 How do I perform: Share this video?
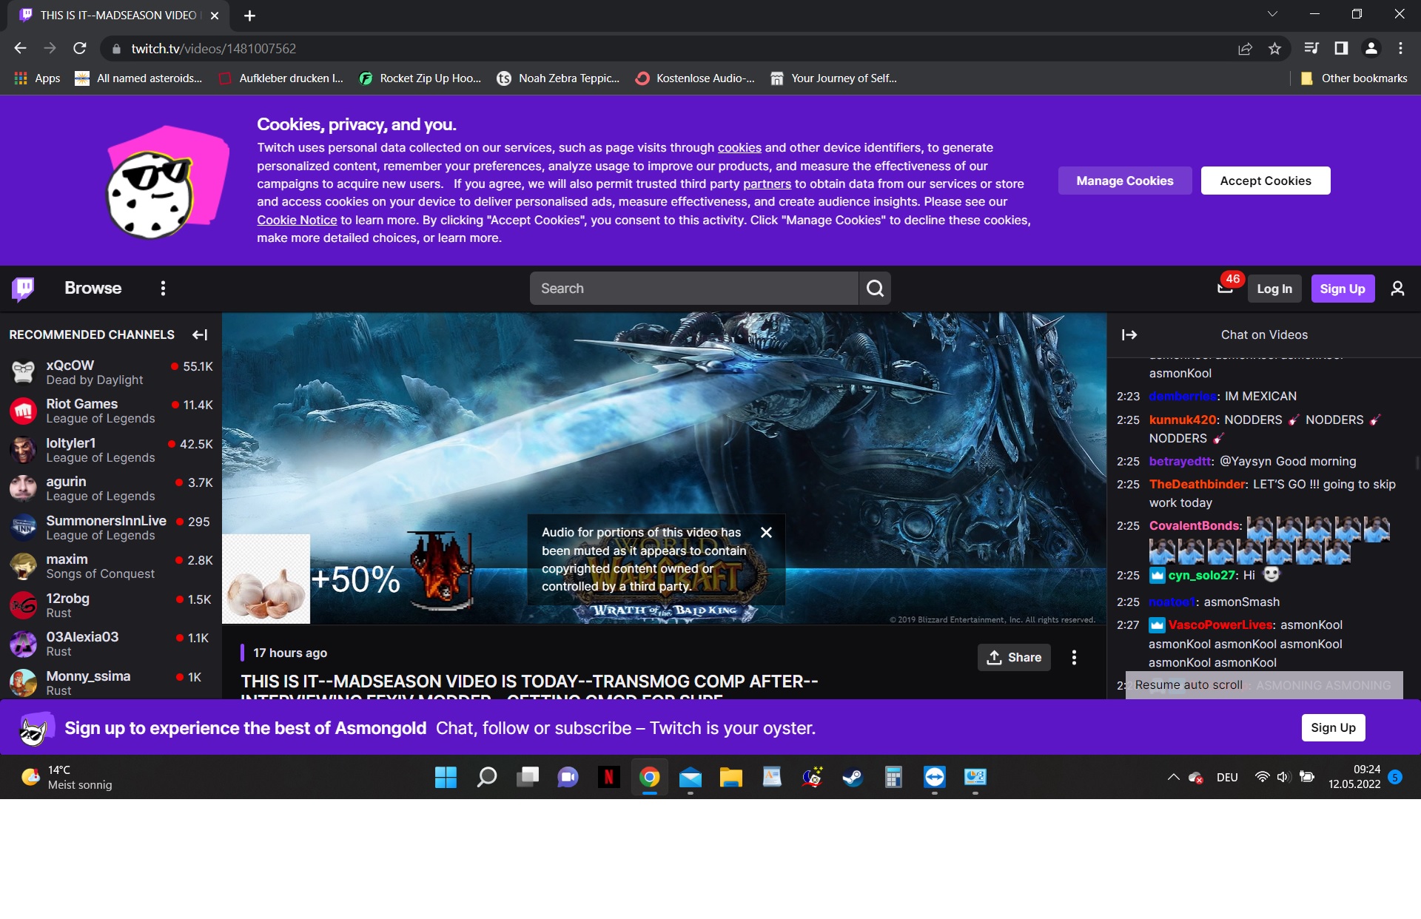point(1013,657)
